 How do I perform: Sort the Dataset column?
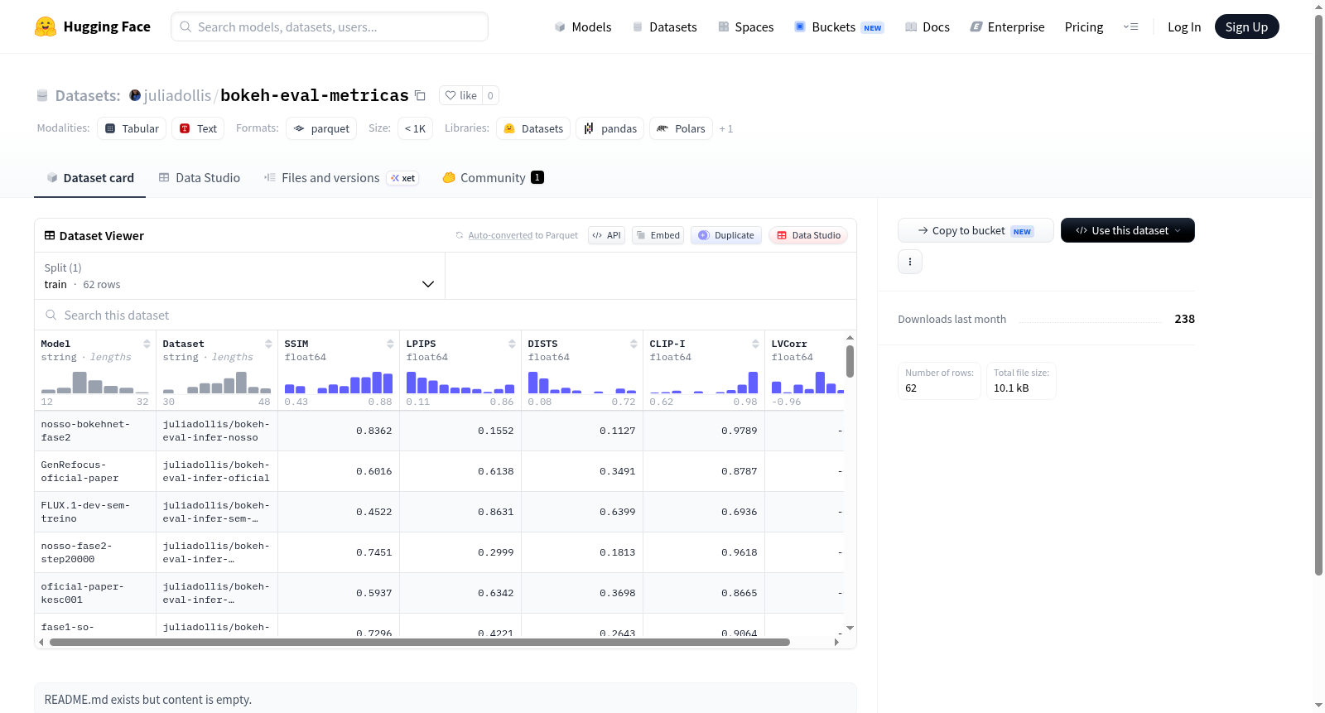point(268,344)
